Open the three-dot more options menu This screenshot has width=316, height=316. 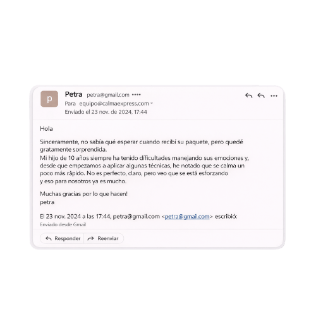(274, 96)
